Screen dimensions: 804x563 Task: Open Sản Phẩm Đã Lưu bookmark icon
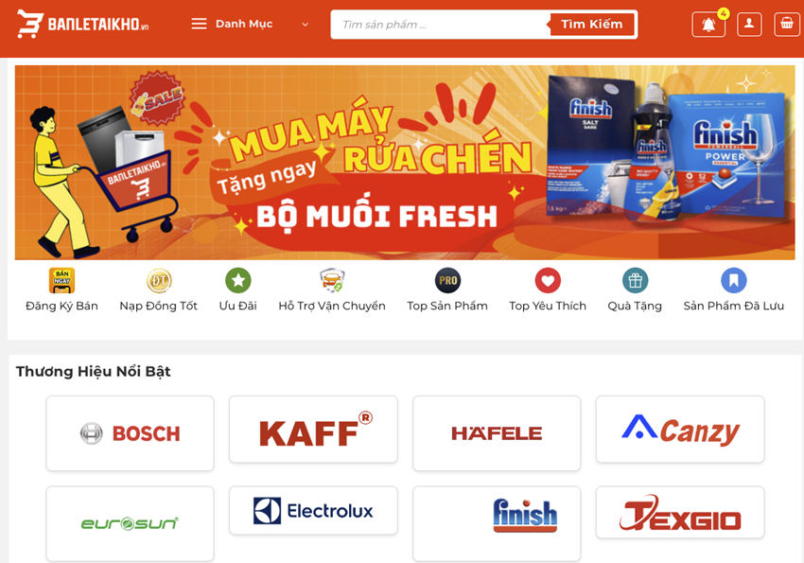coord(734,280)
